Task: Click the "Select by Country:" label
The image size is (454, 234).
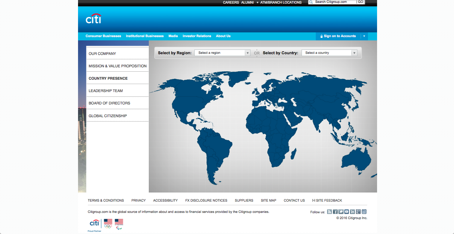Action: tap(280, 53)
